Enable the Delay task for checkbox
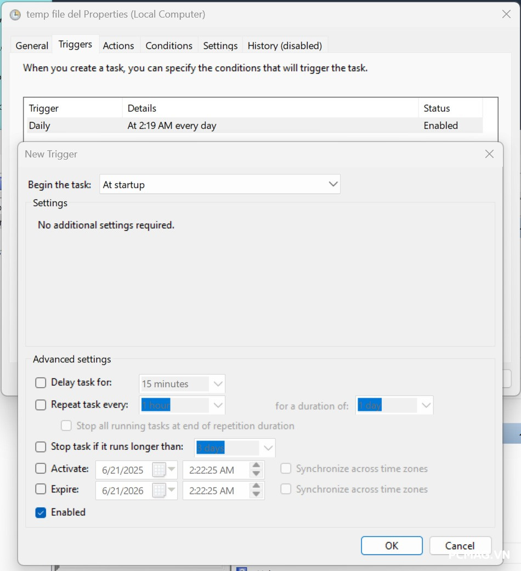This screenshot has width=521, height=571. coord(40,383)
